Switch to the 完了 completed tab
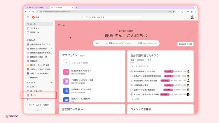 149,60
